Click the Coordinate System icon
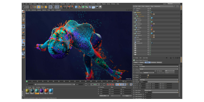 (61, 7)
